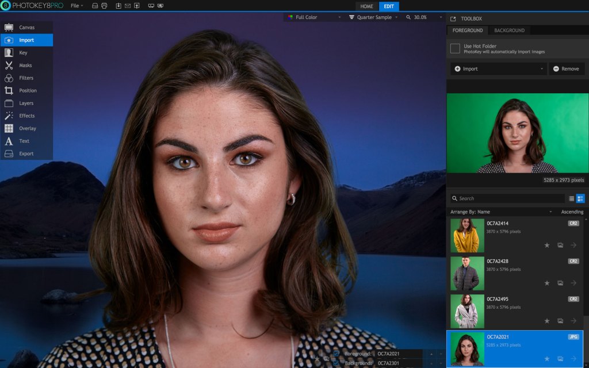This screenshot has height=368, width=589.
Task: Expand the Arrange By Name dropdown
Action: [x=501, y=212]
